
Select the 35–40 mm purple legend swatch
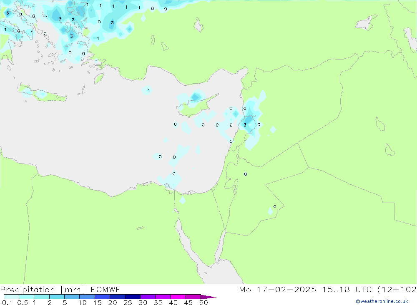[163, 297]
